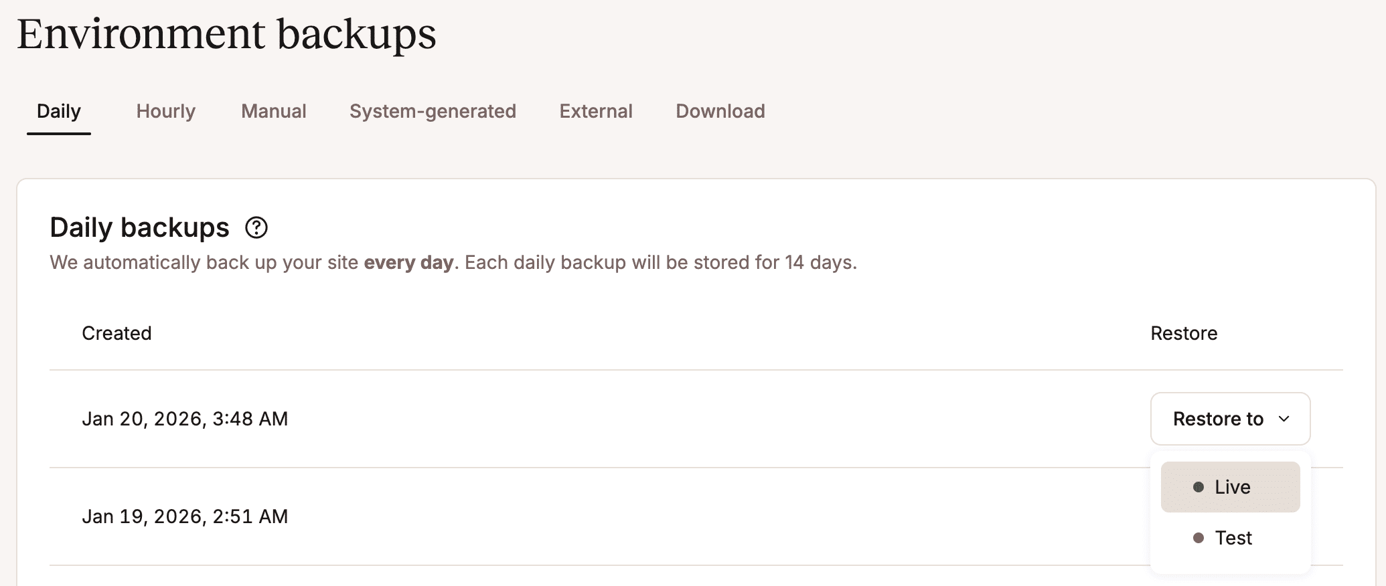Select the Jan 19, 2026 backup row

[x=185, y=516]
